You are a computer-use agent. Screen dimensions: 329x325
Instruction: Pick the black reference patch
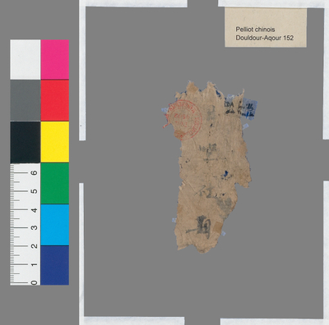[25, 142]
